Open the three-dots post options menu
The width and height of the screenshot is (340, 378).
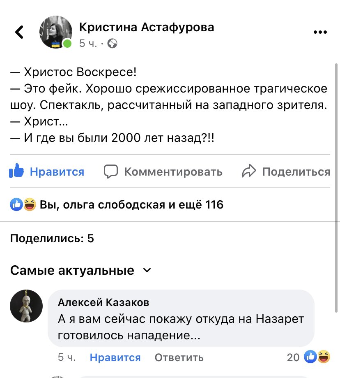pyautogui.click(x=320, y=32)
